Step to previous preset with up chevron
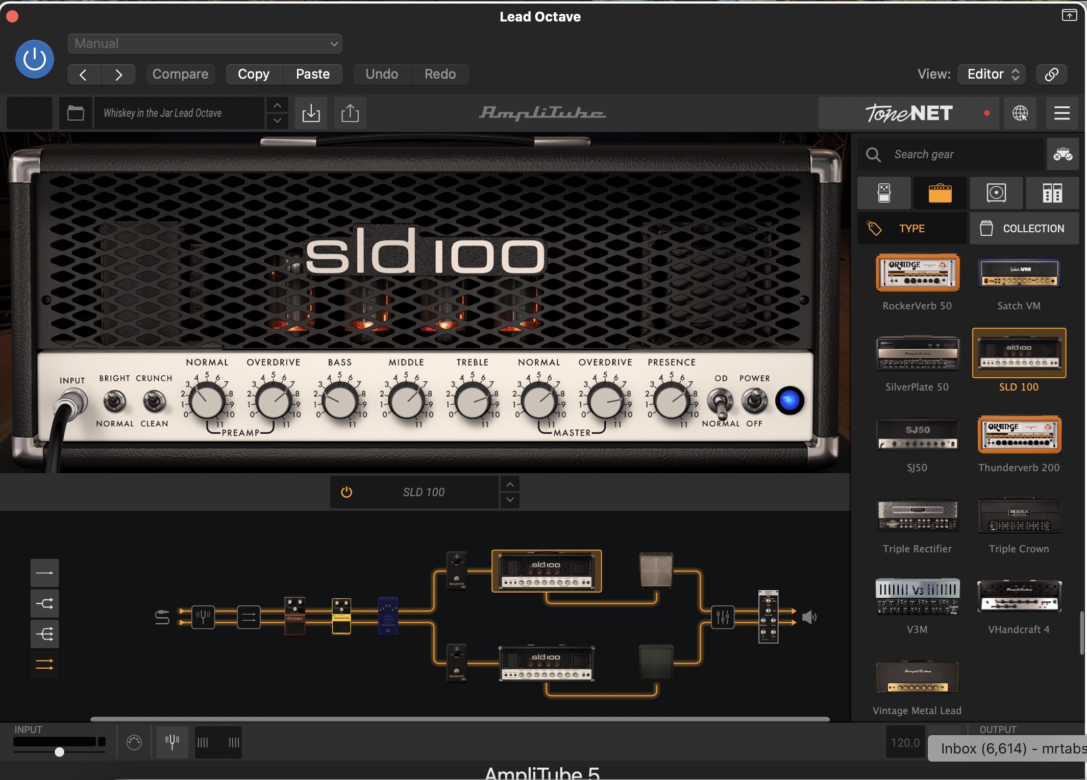 pyautogui.click(x=277, y=105)
